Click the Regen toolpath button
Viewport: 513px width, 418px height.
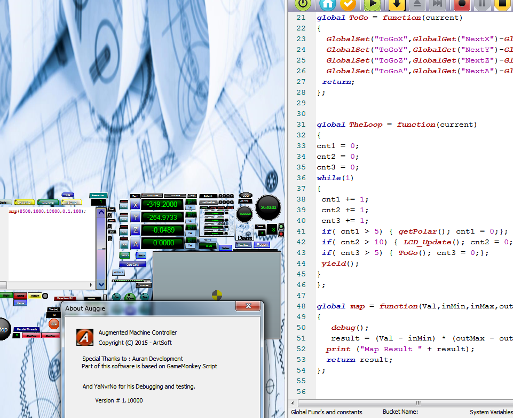click(x=262, y=244)
